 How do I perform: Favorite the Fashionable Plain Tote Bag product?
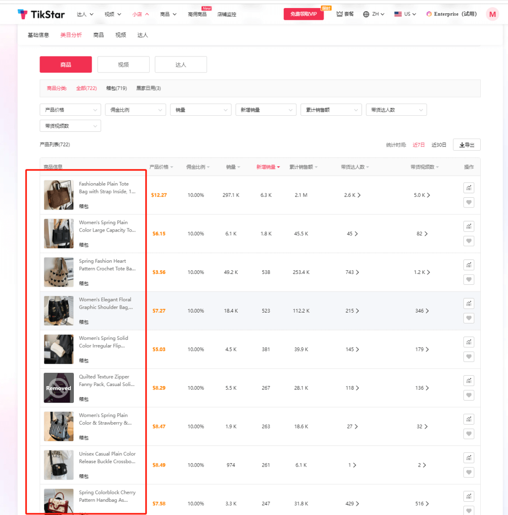(x=468, y=202)
